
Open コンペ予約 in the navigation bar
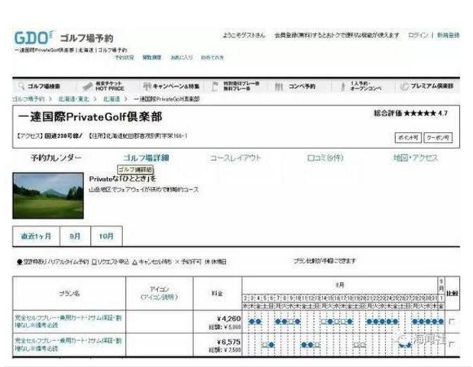click(x=295, y=86)
